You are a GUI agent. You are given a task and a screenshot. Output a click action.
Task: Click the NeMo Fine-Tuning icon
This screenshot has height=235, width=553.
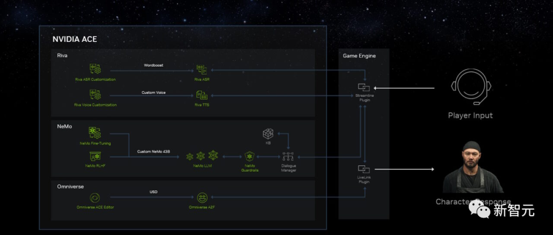95,133
